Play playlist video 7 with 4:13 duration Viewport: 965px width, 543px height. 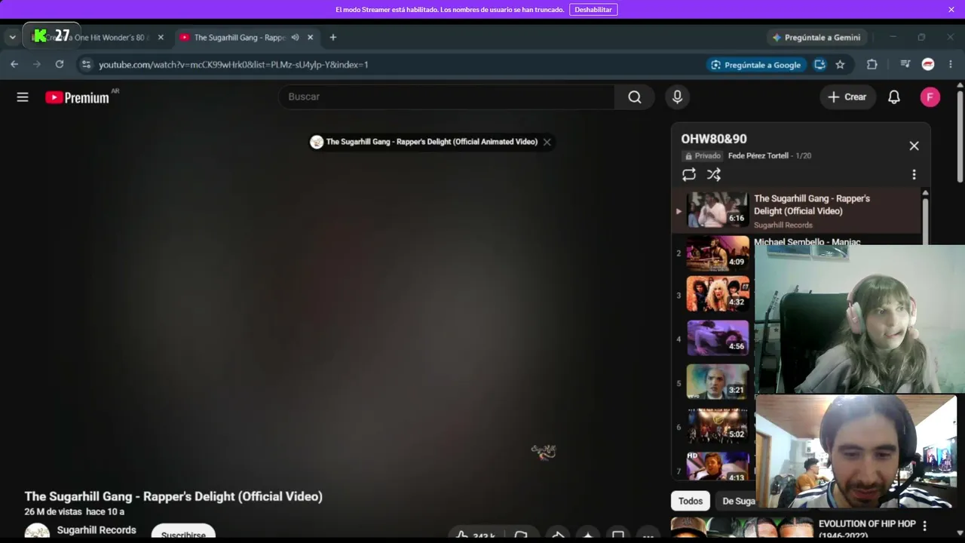click(718, 467)
